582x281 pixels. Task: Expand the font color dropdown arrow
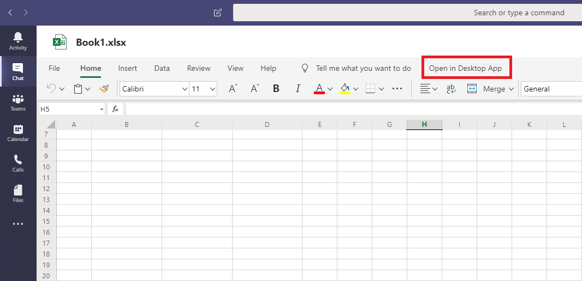(330, 89)
